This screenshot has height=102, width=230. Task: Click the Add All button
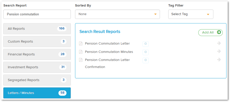coord(210,32)
